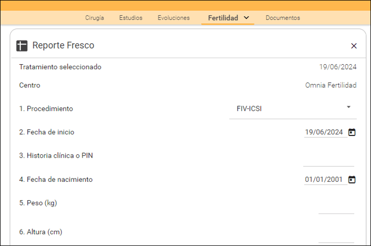Click the Reporte Fresco form icon

tap(22, 45)
